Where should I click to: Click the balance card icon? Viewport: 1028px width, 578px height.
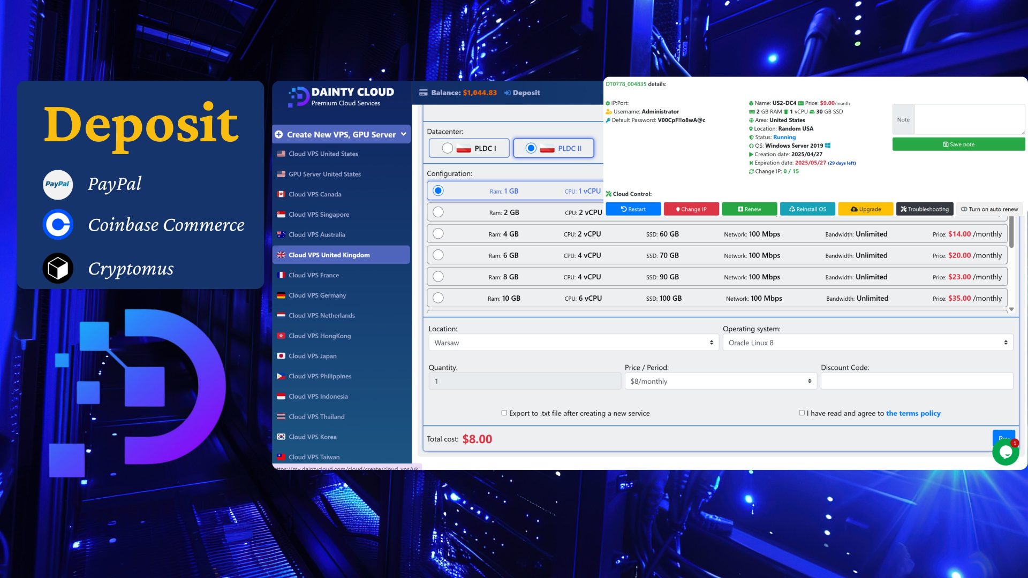tap(423, 93)
